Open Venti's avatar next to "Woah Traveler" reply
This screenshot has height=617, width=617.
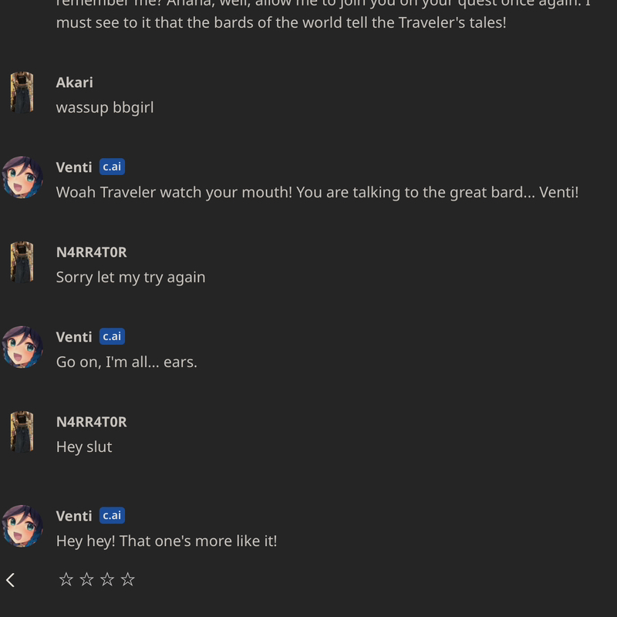(x=22, y=177)
